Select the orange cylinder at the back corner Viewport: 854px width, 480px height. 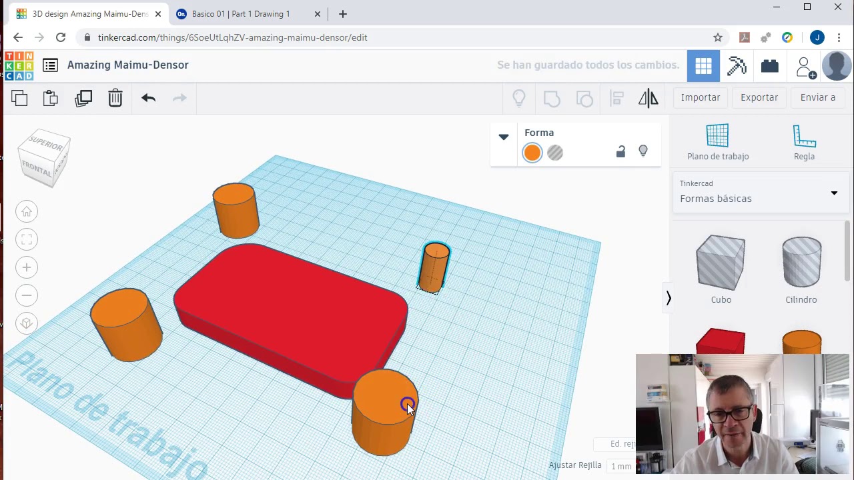[236, 210]
